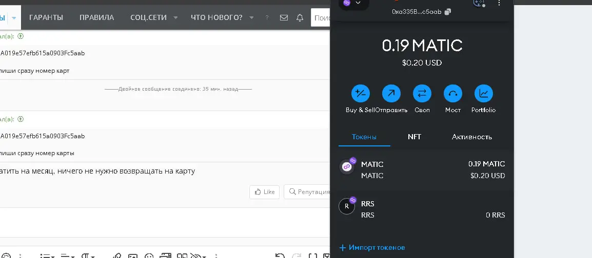
Task: Open ГАРАНТЫ in forum navigation
Action: 46,18
